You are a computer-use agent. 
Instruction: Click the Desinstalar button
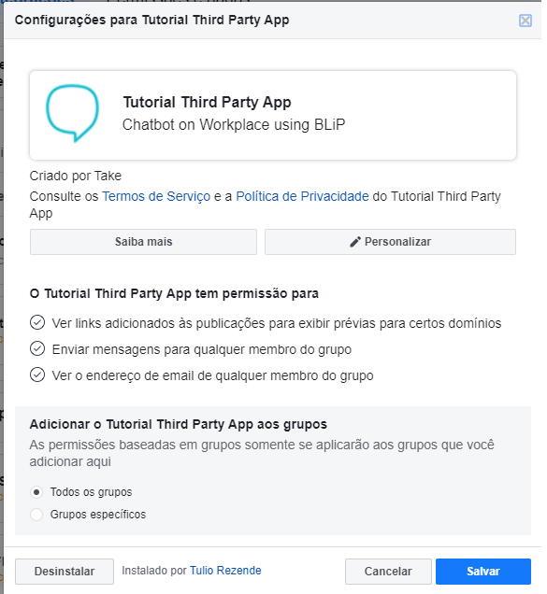[65, 572]
